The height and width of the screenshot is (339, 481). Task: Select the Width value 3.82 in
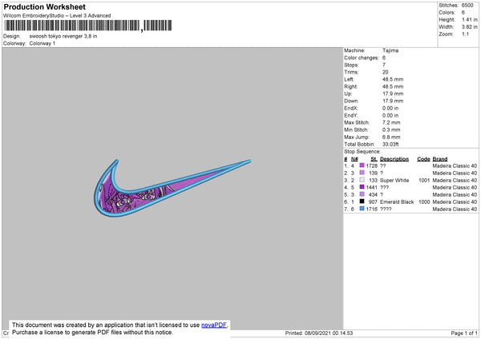click(470, 27)
